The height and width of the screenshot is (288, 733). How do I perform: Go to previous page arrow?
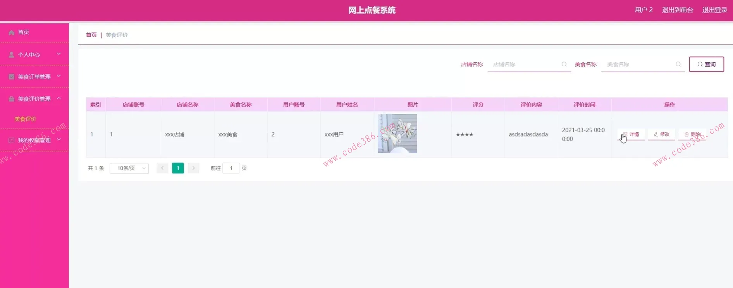162,168
